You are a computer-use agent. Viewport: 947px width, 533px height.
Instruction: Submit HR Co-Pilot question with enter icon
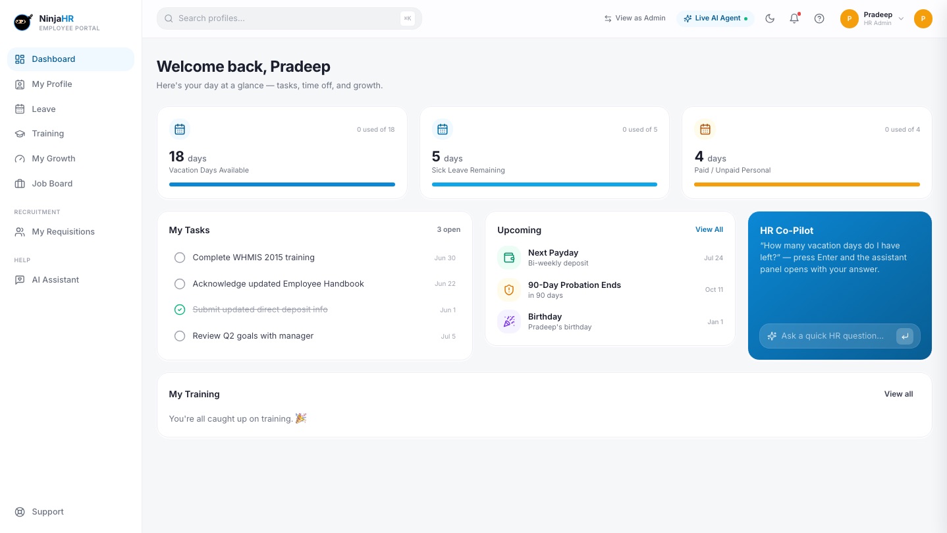point(905,336)
